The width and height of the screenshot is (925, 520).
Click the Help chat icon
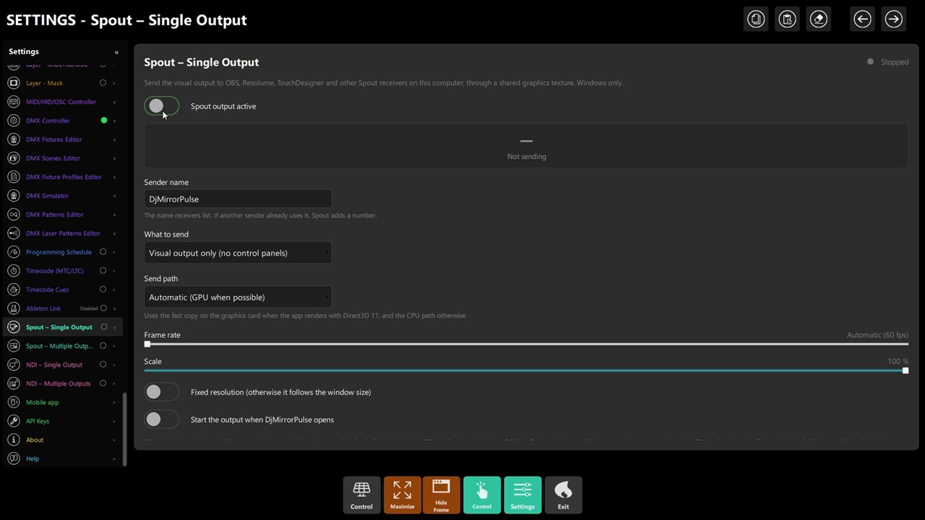point(13,459)
